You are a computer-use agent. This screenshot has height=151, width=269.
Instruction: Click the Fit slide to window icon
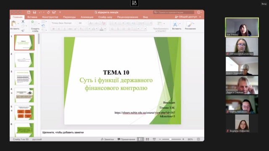tap(198, 139)
